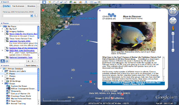The height and width of the screenshot is (105, 179).
Task: Click the North indicator on the compass ring
Action: pyautogui.click(x=173, y=6)
